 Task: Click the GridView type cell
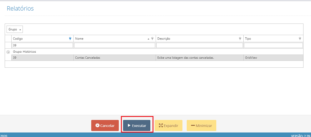273,58
